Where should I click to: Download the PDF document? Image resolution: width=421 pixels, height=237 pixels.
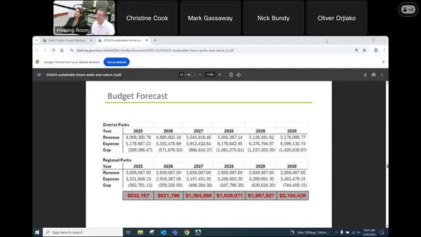[x=365, y=74]
